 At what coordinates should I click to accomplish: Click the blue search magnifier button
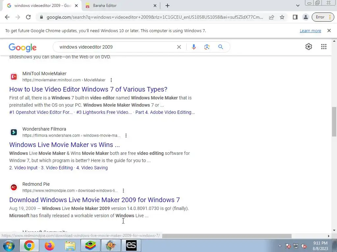tap(220, 47)
